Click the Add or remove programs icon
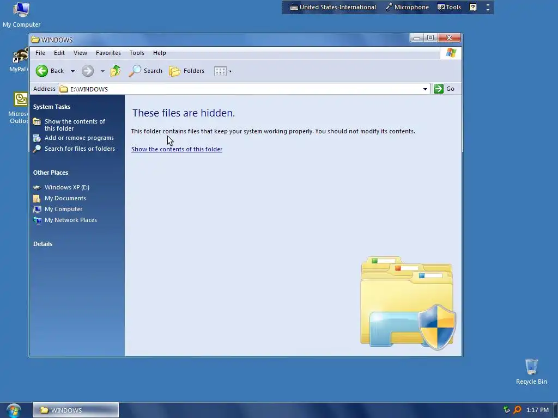This screenshot has width=558, height=418. click(x=37, y=138)
